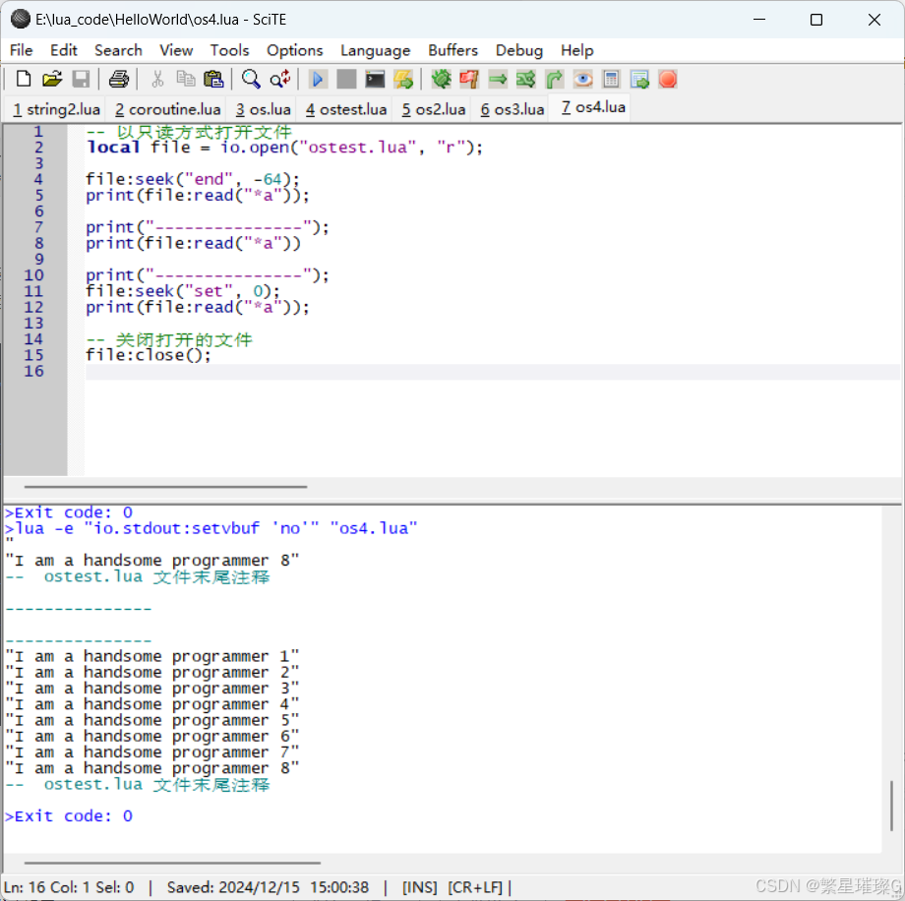This screenshot has height=901, width=905.
Task: Open the Tools menu
Action: pos(229,50)
